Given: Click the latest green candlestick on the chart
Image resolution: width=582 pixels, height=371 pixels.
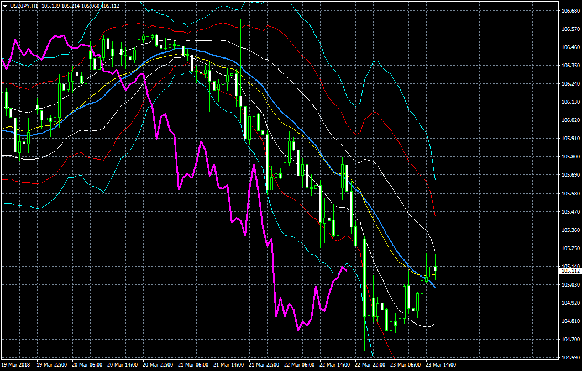Looking at the screenshot, I should [x=436, y=269].
